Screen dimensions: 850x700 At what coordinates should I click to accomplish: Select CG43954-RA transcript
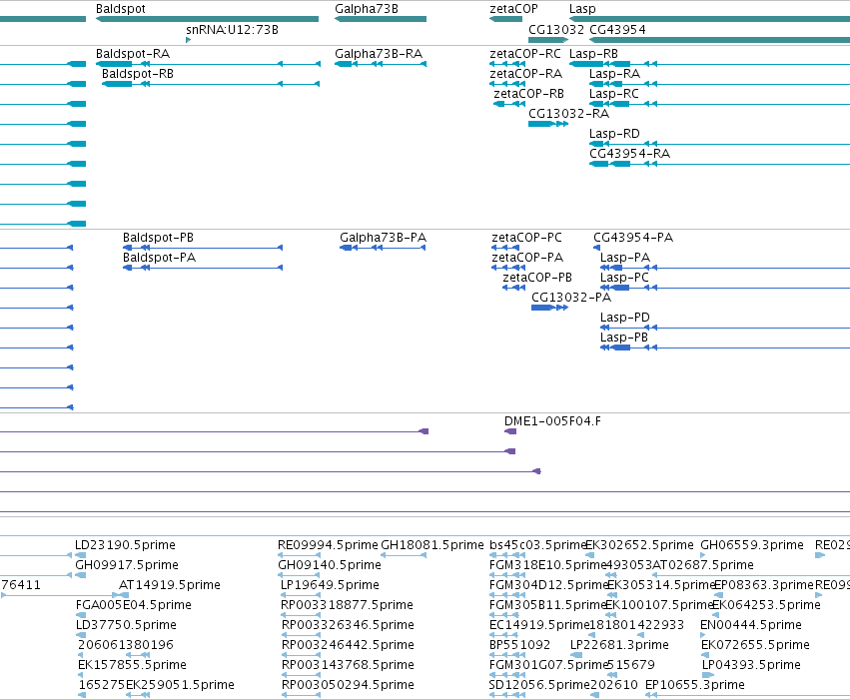tap(719, 164)
